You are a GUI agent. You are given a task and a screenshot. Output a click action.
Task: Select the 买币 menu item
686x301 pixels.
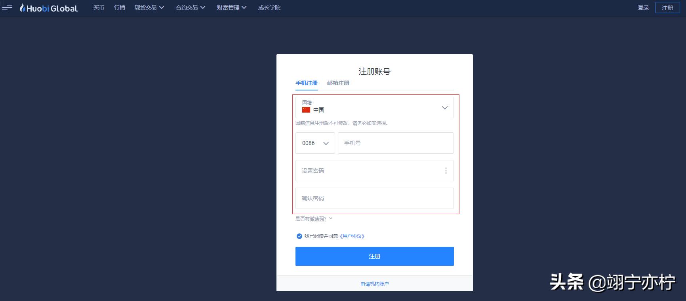(x=99, y=8)
